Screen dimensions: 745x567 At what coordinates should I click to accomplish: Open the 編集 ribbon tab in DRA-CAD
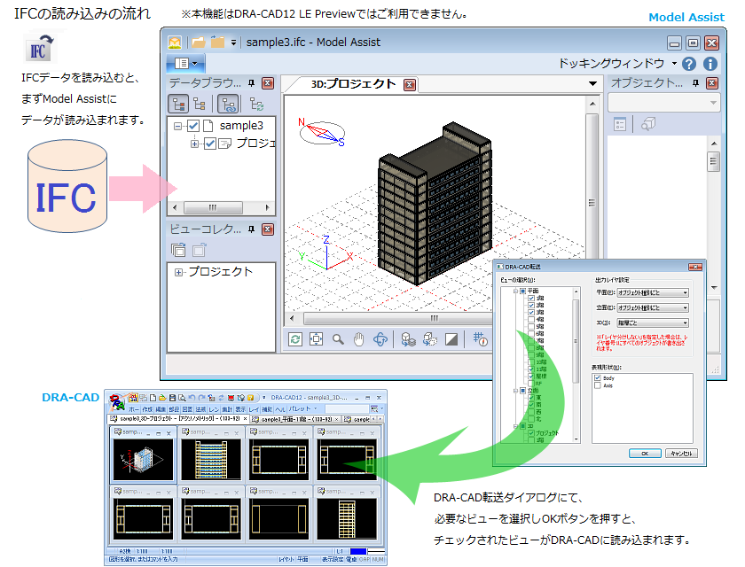point(161,409)
